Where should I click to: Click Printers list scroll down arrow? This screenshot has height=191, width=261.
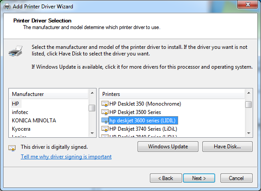click(249, 133)
